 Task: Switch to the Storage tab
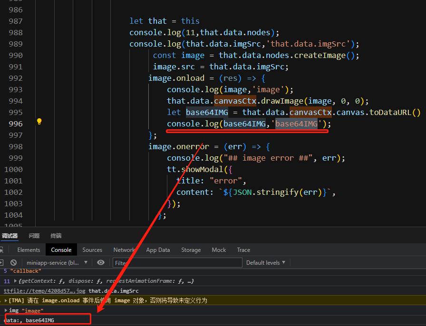click(x=191, y=250)
